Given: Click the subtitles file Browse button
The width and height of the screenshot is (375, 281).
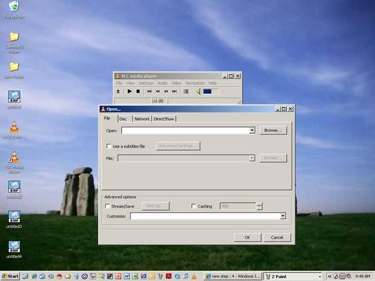Looking at the screenshot, I should click(273, 158).
